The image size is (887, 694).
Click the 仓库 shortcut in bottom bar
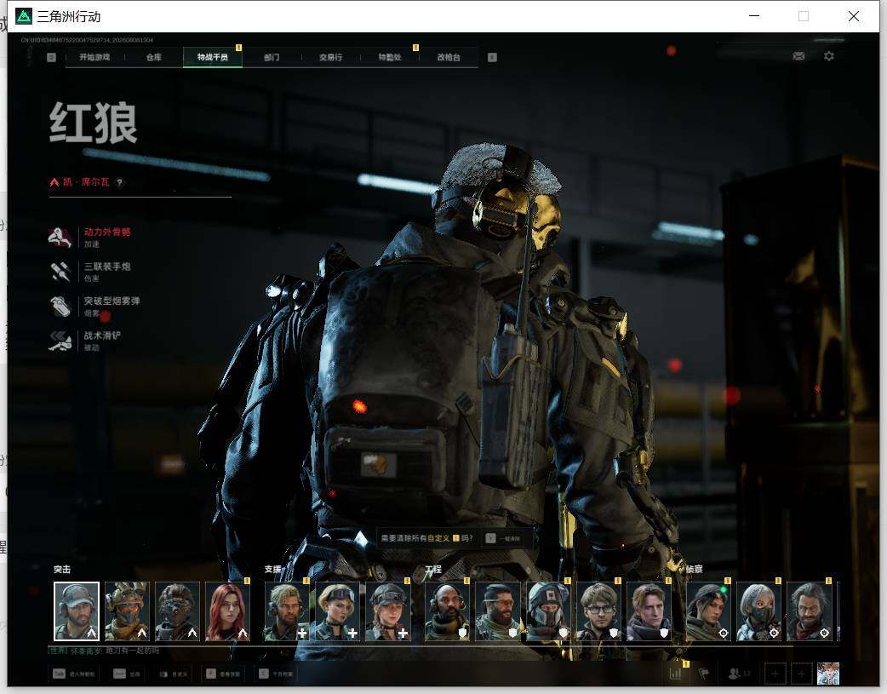point(127,674)
